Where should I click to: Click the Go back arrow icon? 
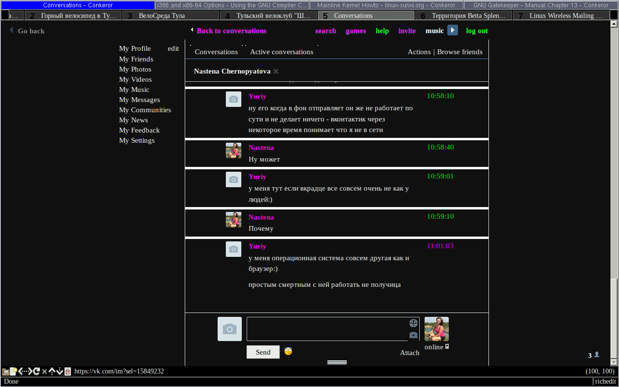pyautogui.click(x=12, y=30)
